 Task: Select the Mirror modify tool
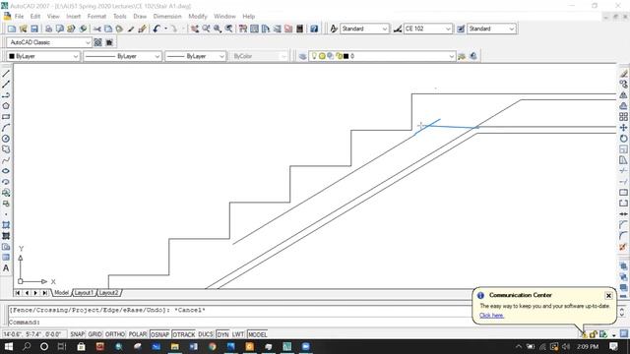[623, 95]
